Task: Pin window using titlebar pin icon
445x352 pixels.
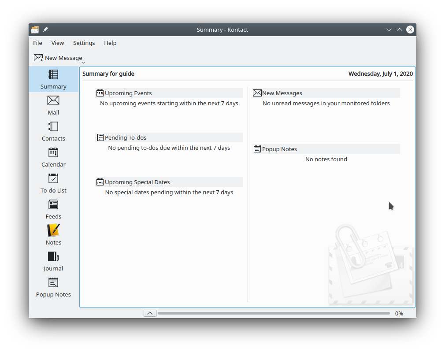Action: 45,30
